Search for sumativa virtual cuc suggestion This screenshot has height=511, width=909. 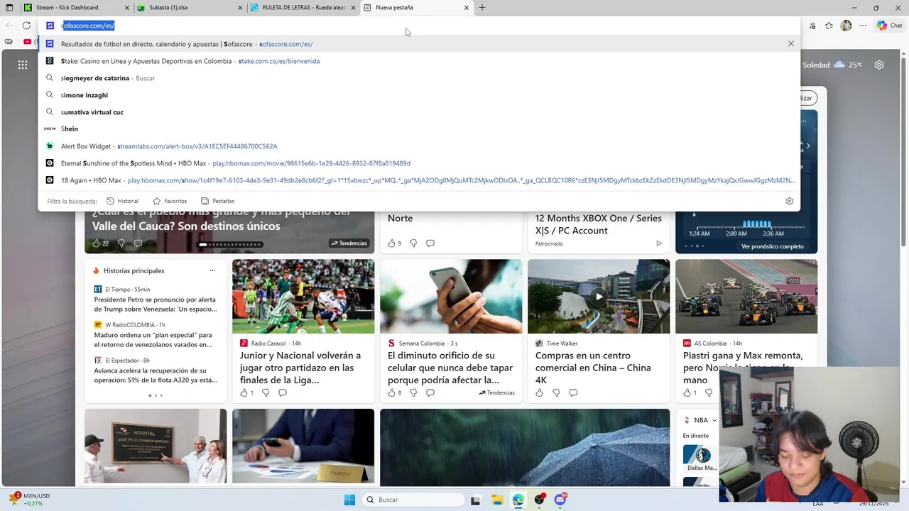click(419, 112)
